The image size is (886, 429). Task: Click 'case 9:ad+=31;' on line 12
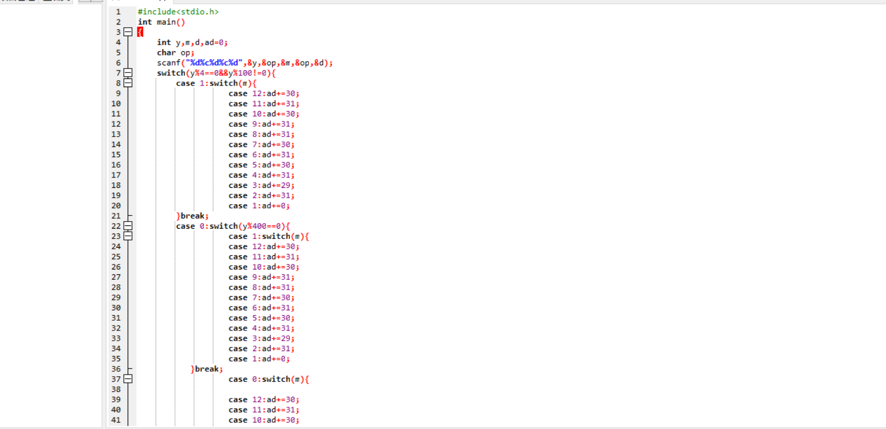tap(262, 124)
